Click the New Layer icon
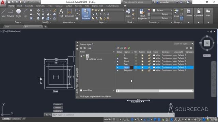This screenshot has width=218, height=122. tap(118, 48)
